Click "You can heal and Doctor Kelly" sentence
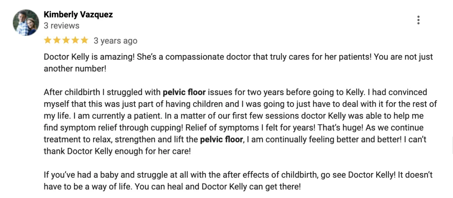The width and height of the screenshot is (453, 198). coord(218,187)
